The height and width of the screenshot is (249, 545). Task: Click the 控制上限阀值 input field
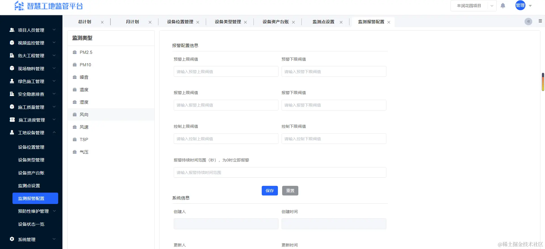pyautogui.click(x=226, y=139)
